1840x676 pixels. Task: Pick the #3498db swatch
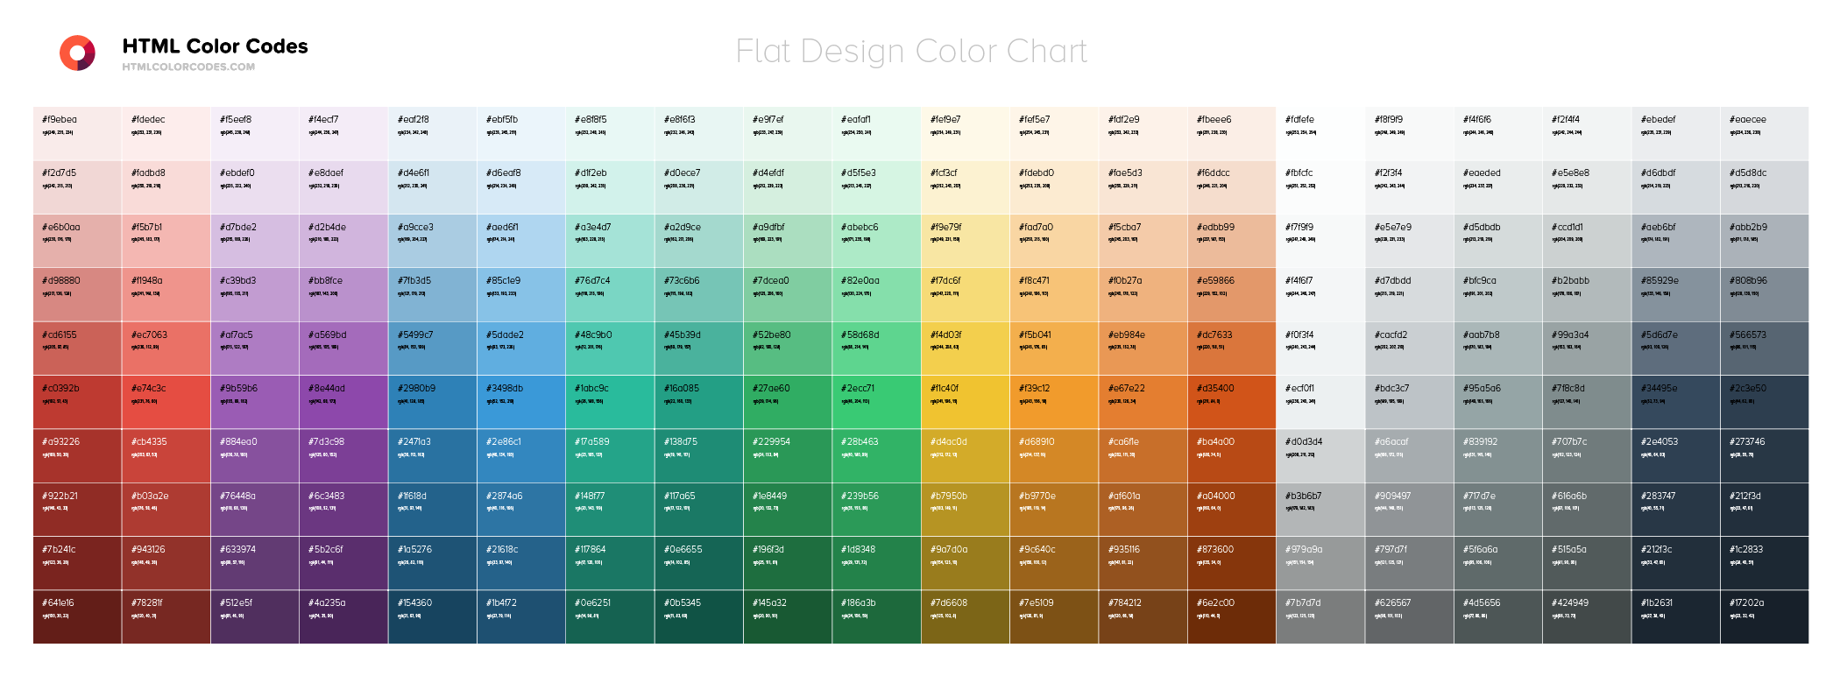pyautogui.click(x=521, y=402)
